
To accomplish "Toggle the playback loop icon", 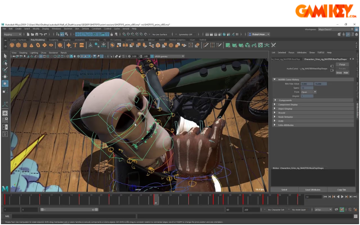I will pyautogui.click(x=336, y=210).
